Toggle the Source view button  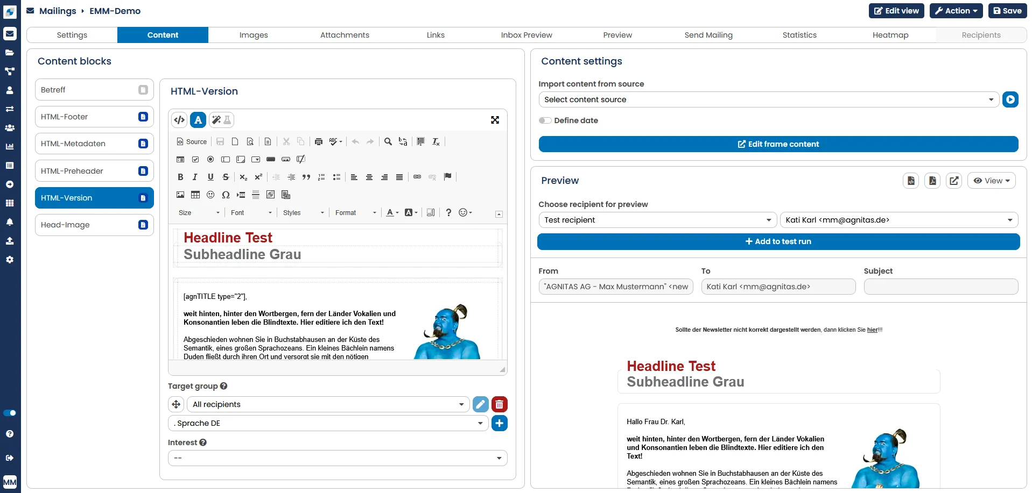(192, 142)
